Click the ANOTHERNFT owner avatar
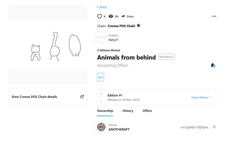The width and height of the screenshot is (232, 142). pos(101,127)
